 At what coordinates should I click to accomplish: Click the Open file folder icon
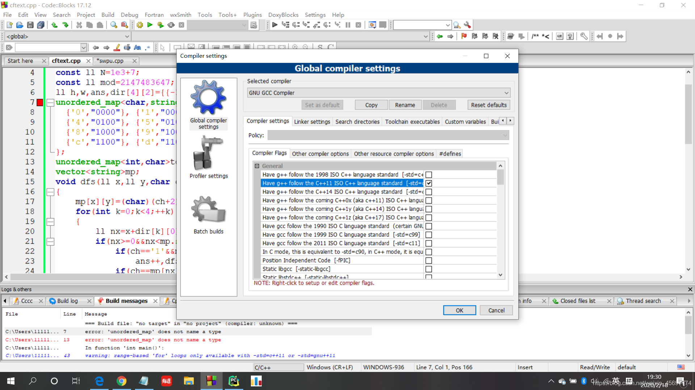[20, 25]
